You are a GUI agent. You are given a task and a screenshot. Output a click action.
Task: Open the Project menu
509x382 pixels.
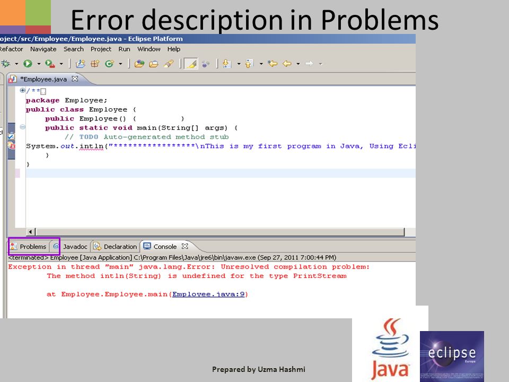[101, 49]
